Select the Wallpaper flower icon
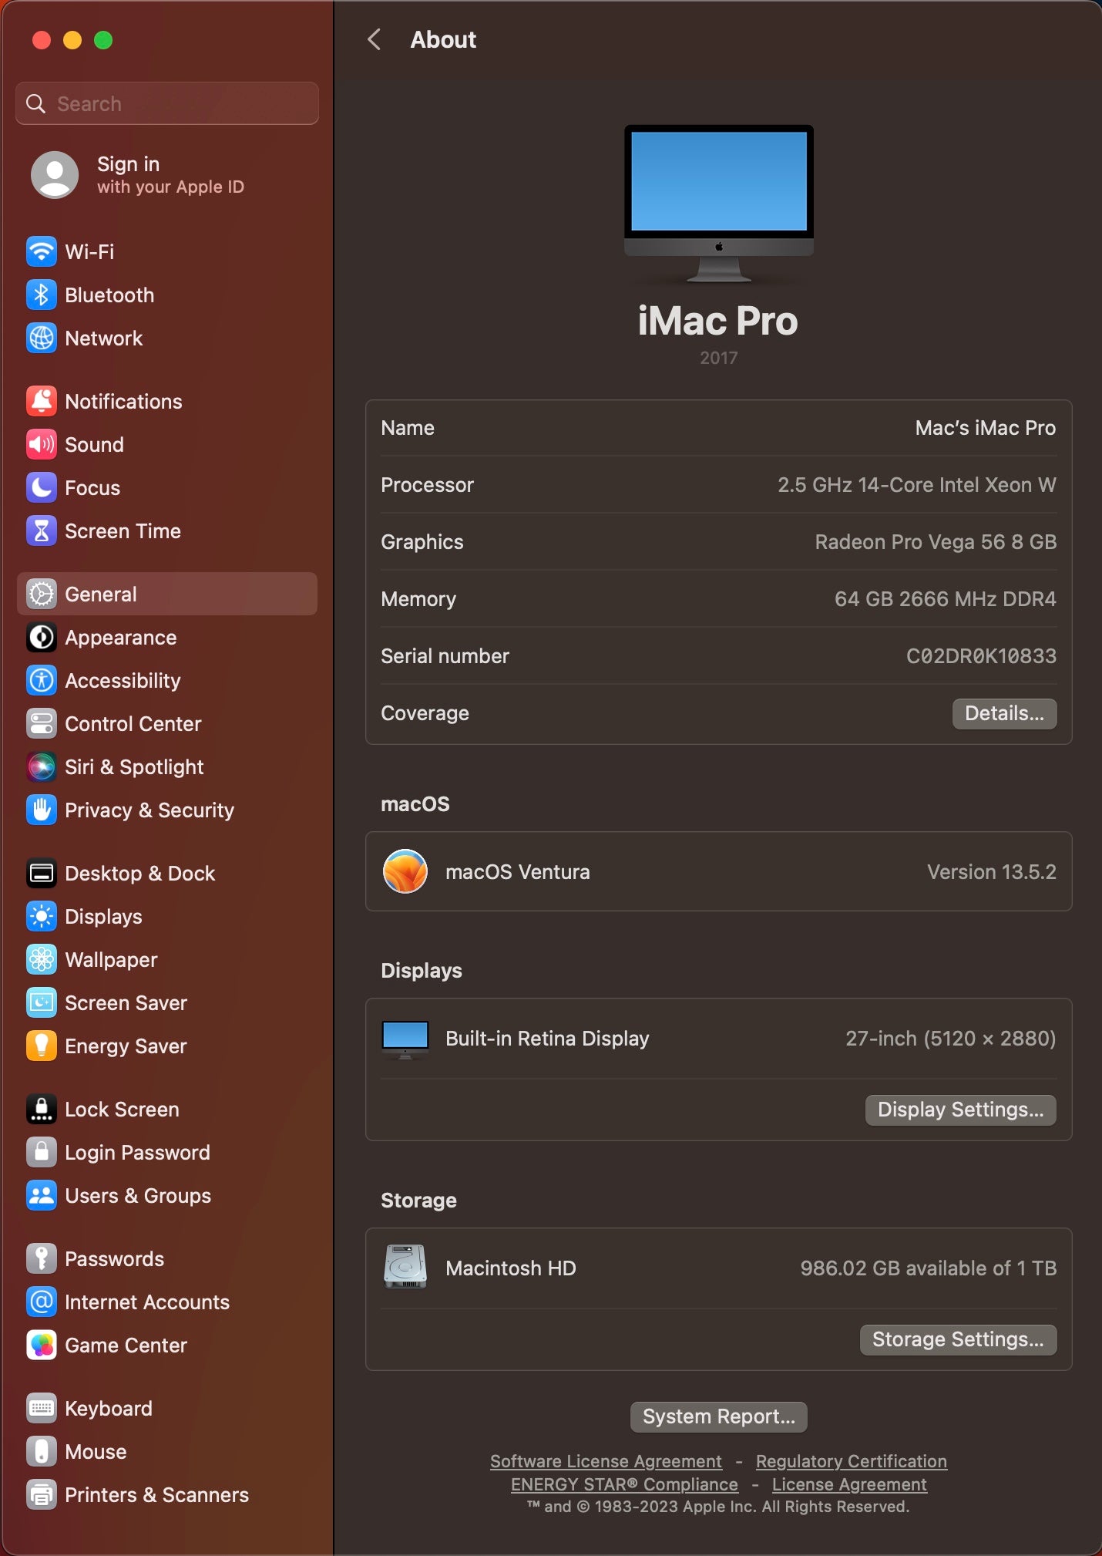This screenshot has width=1102, height=1556. 41,959
